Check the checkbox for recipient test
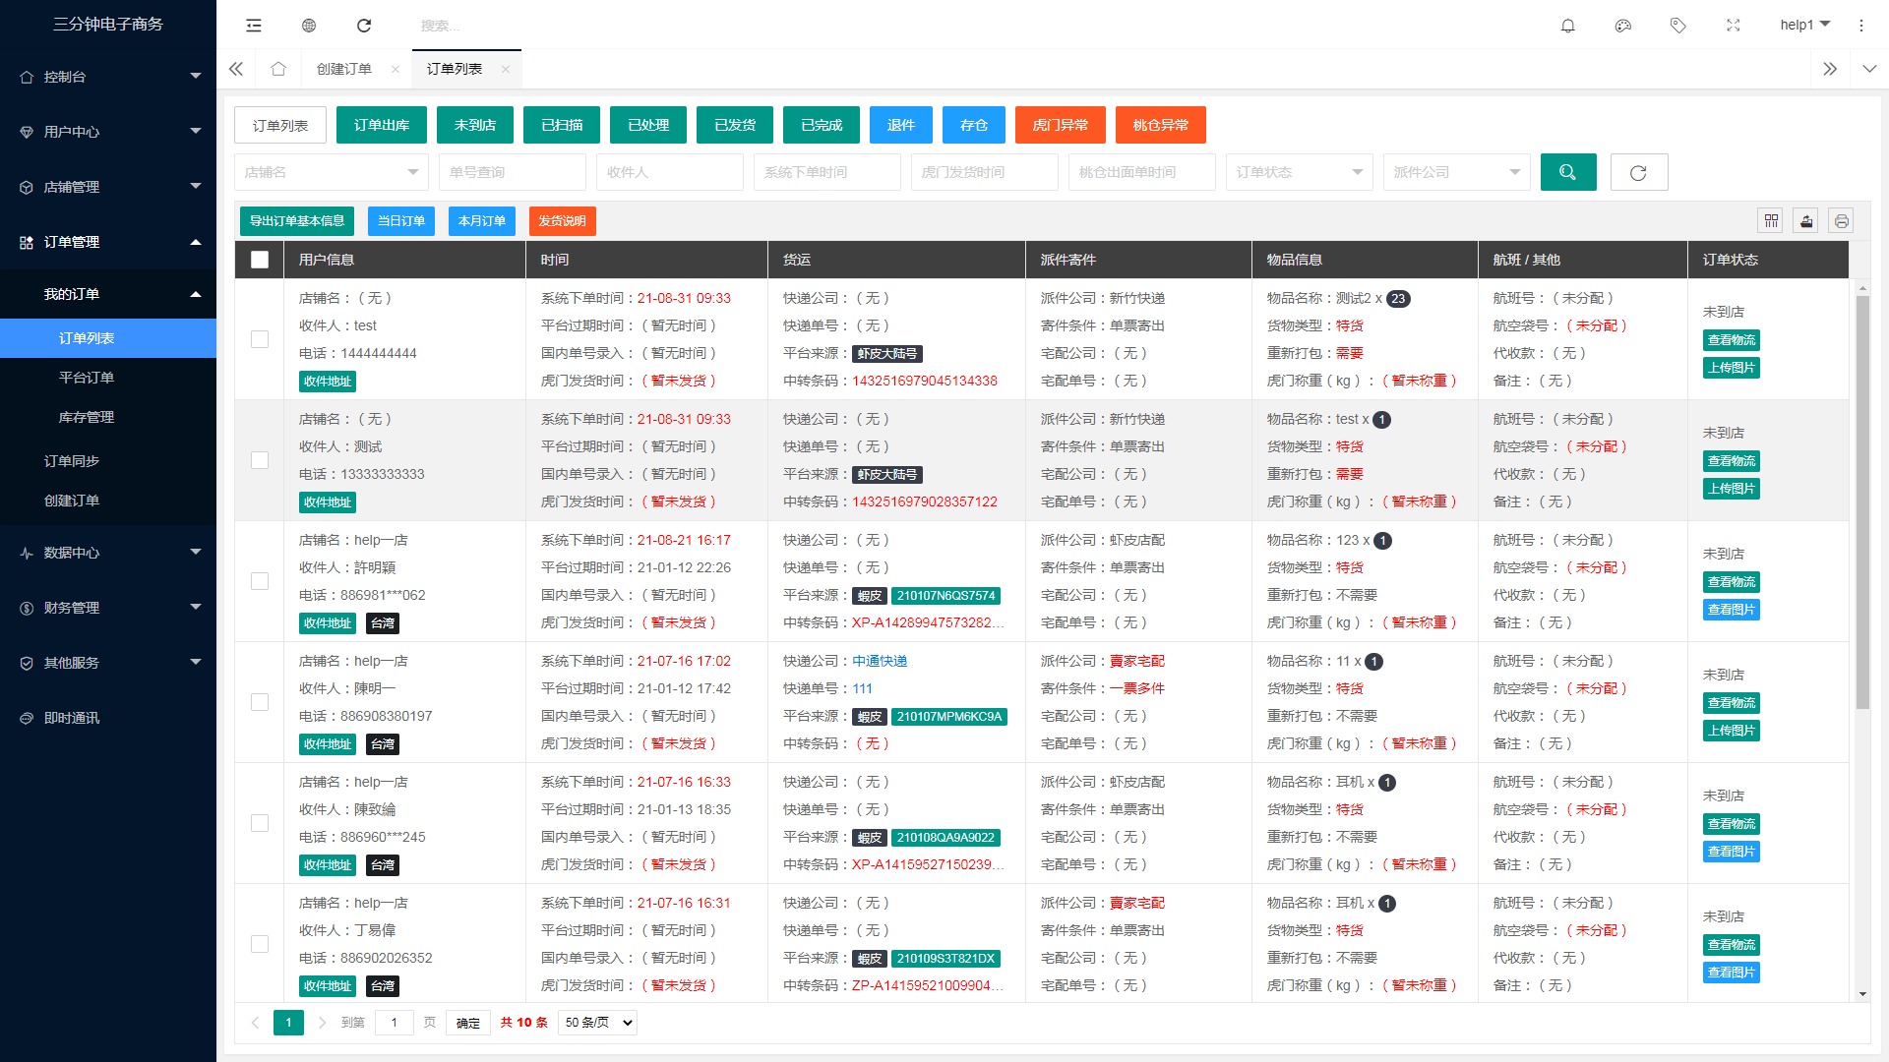This screenshot has height=1062, width=1889. click(260, 339)
